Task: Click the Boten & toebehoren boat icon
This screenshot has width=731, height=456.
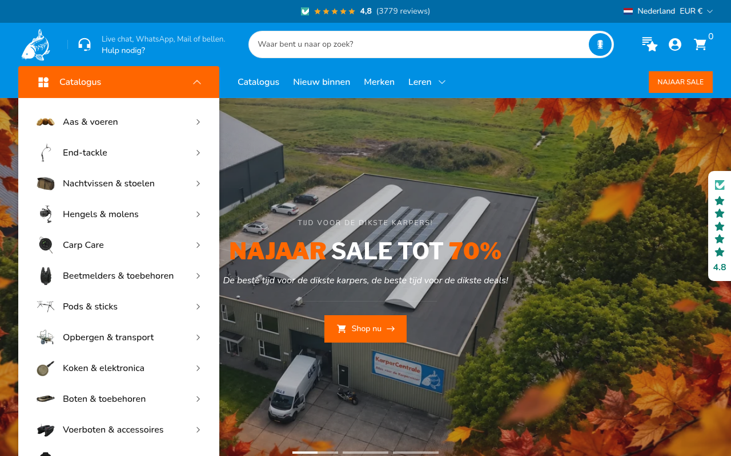Action: pos(46,399)
